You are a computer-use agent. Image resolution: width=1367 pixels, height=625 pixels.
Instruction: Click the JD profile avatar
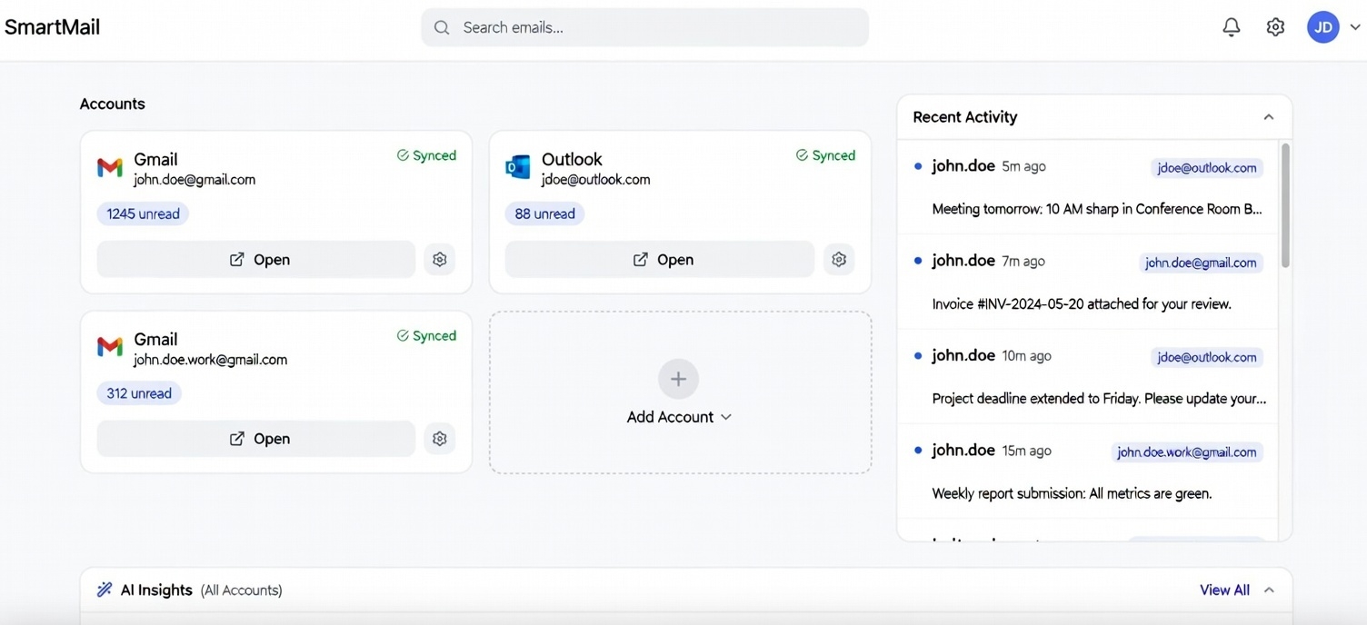click(x=1322, y=27)
